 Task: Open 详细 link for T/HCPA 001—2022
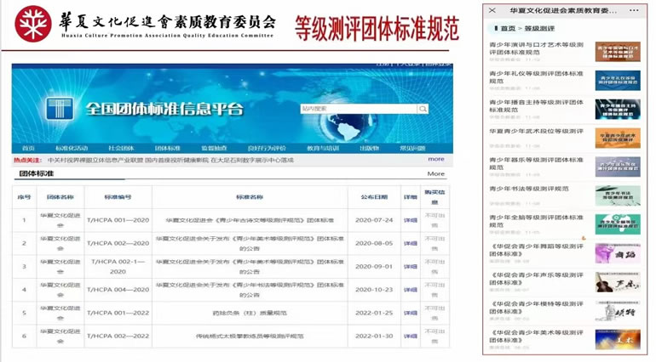(411, 313)
